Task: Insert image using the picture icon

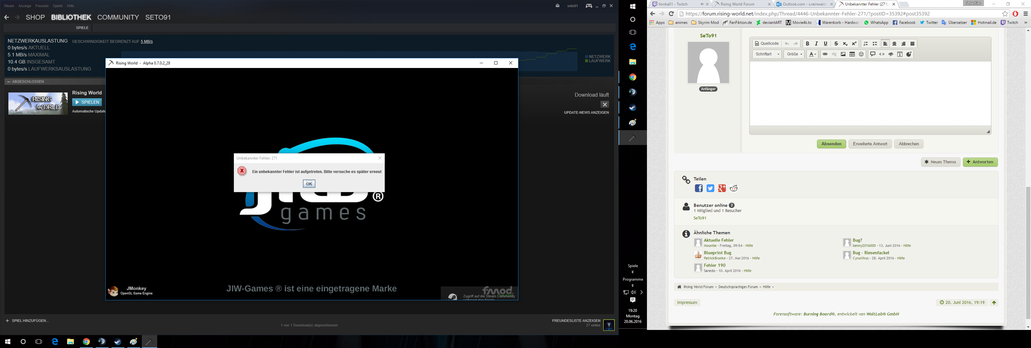Action: click(843, 54)
